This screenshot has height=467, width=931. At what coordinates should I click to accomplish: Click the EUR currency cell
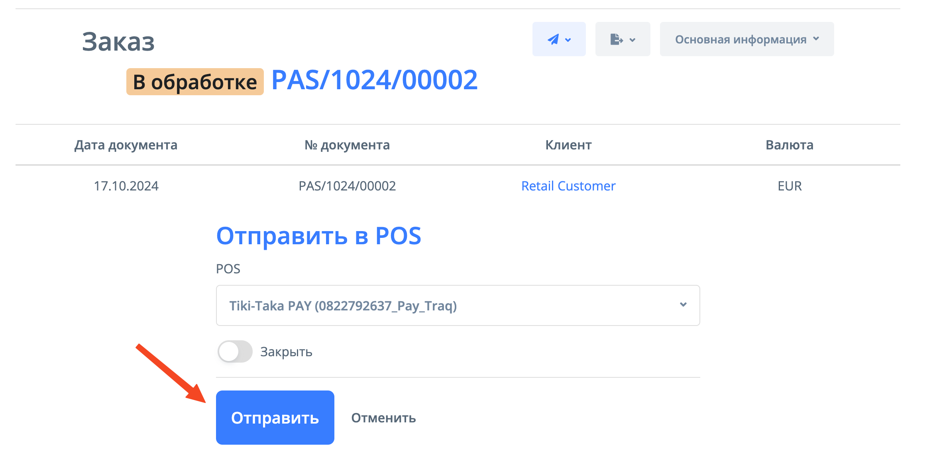point(790,186)
